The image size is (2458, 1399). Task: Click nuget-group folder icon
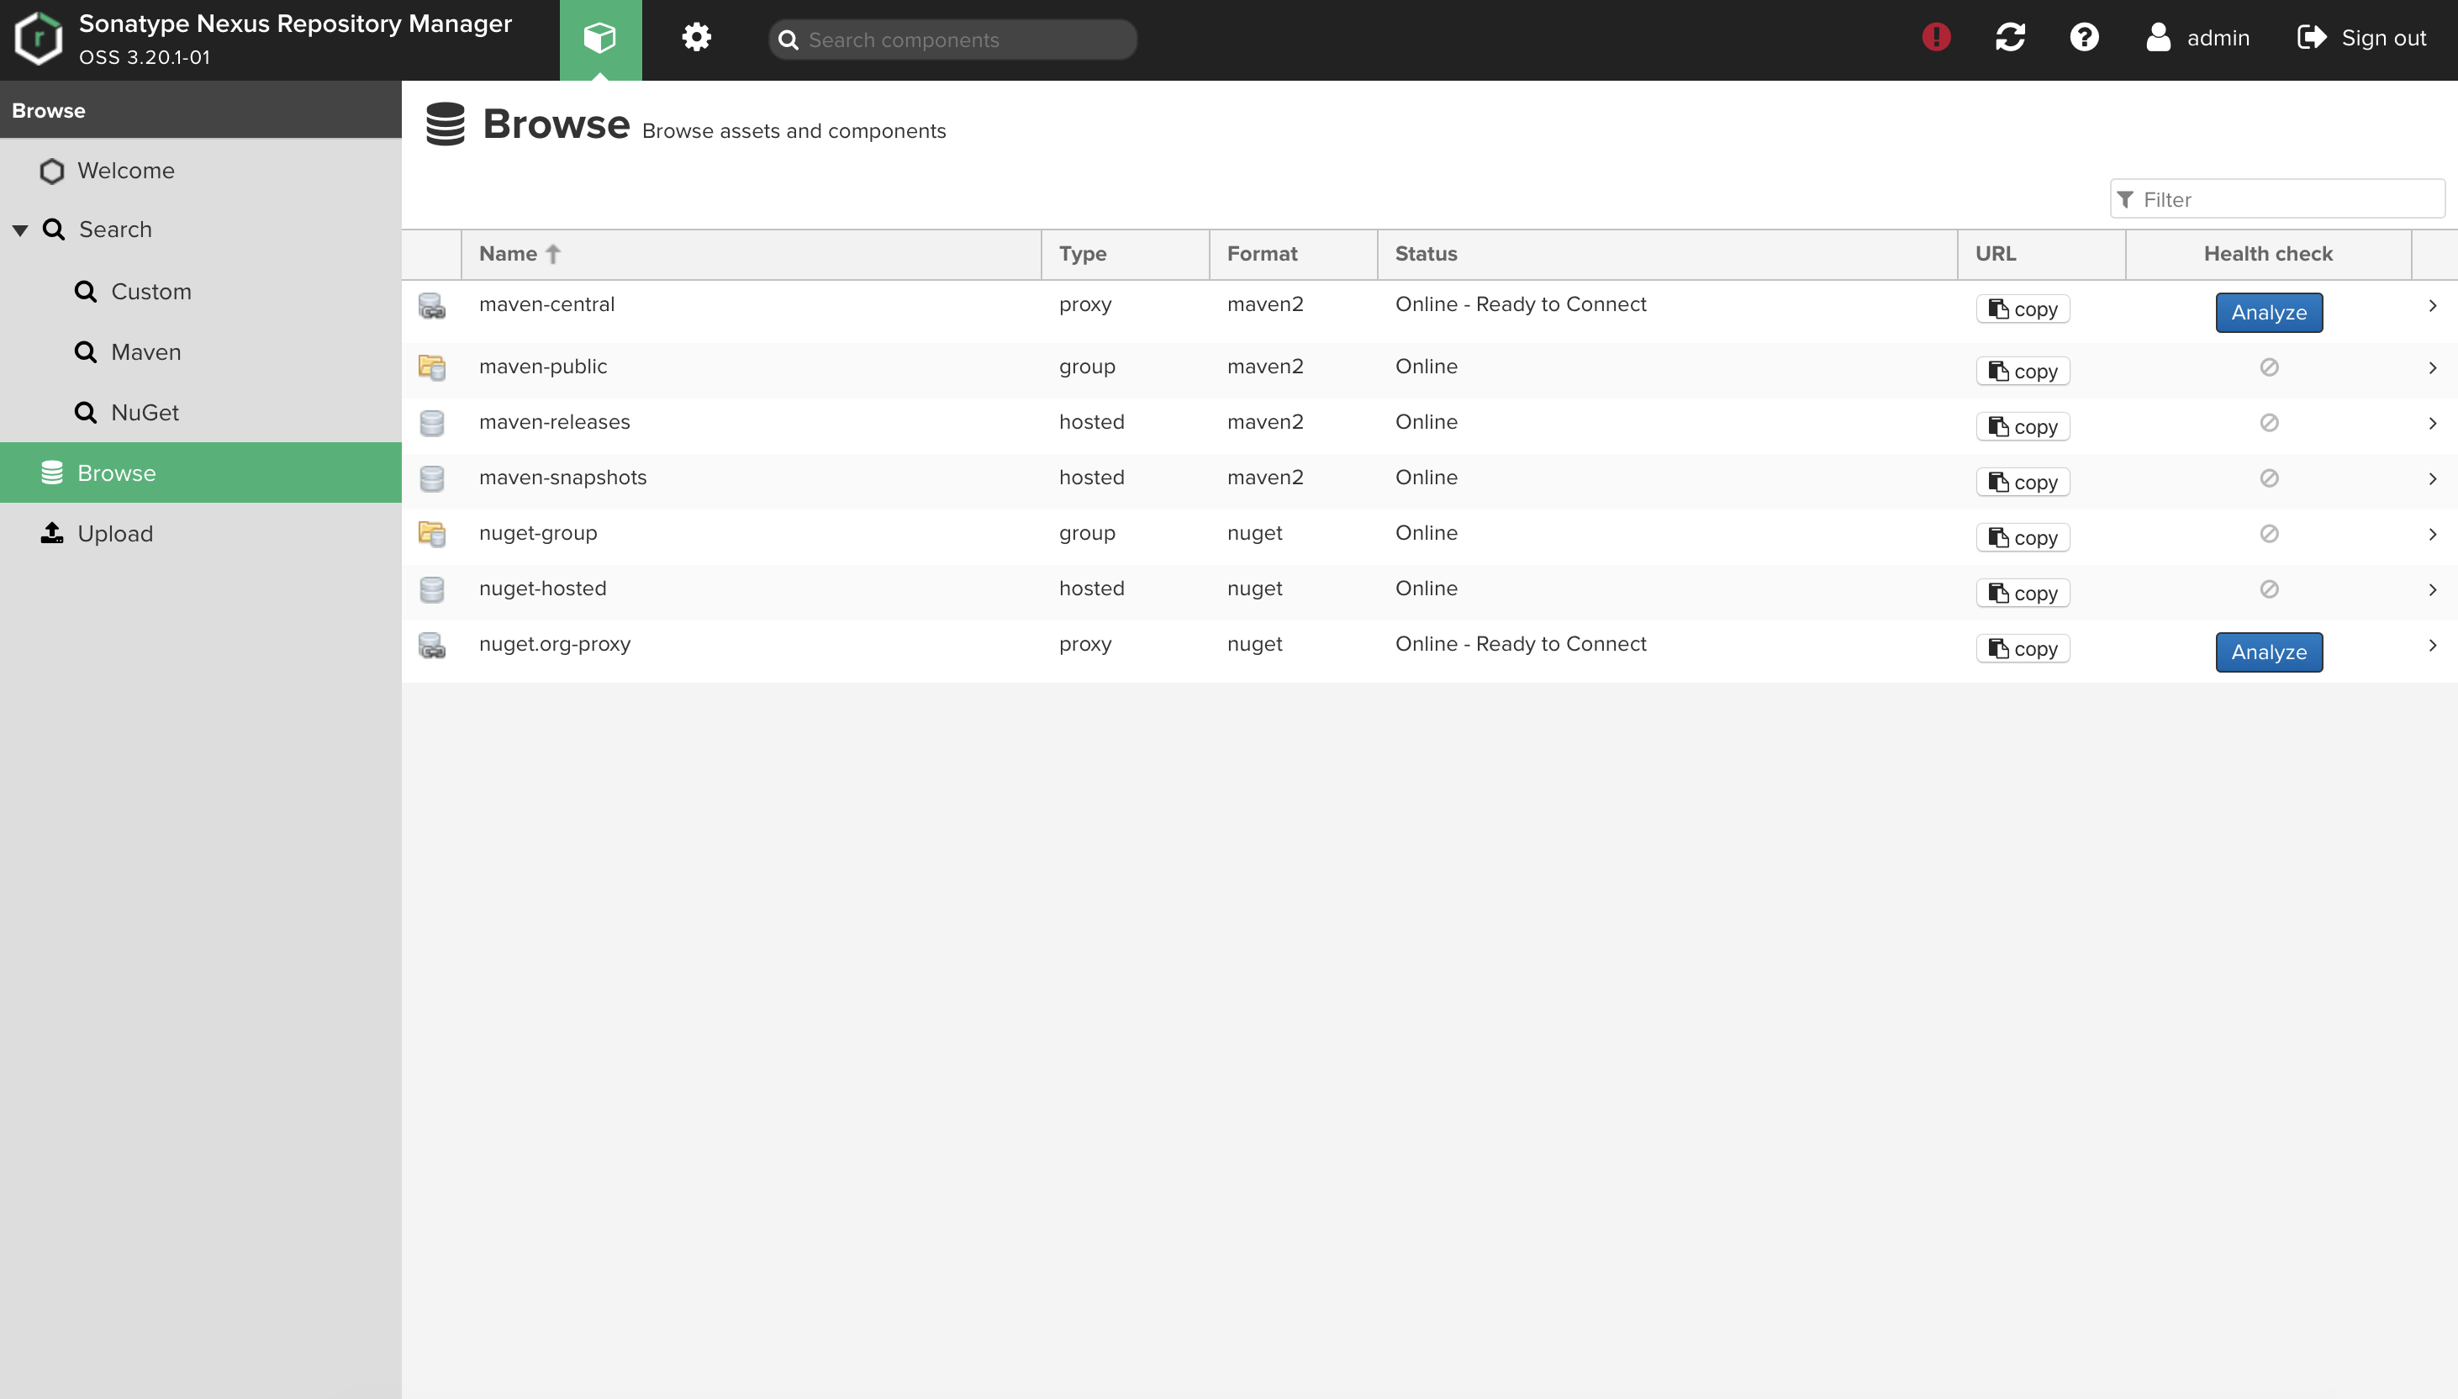coord(431,534)
